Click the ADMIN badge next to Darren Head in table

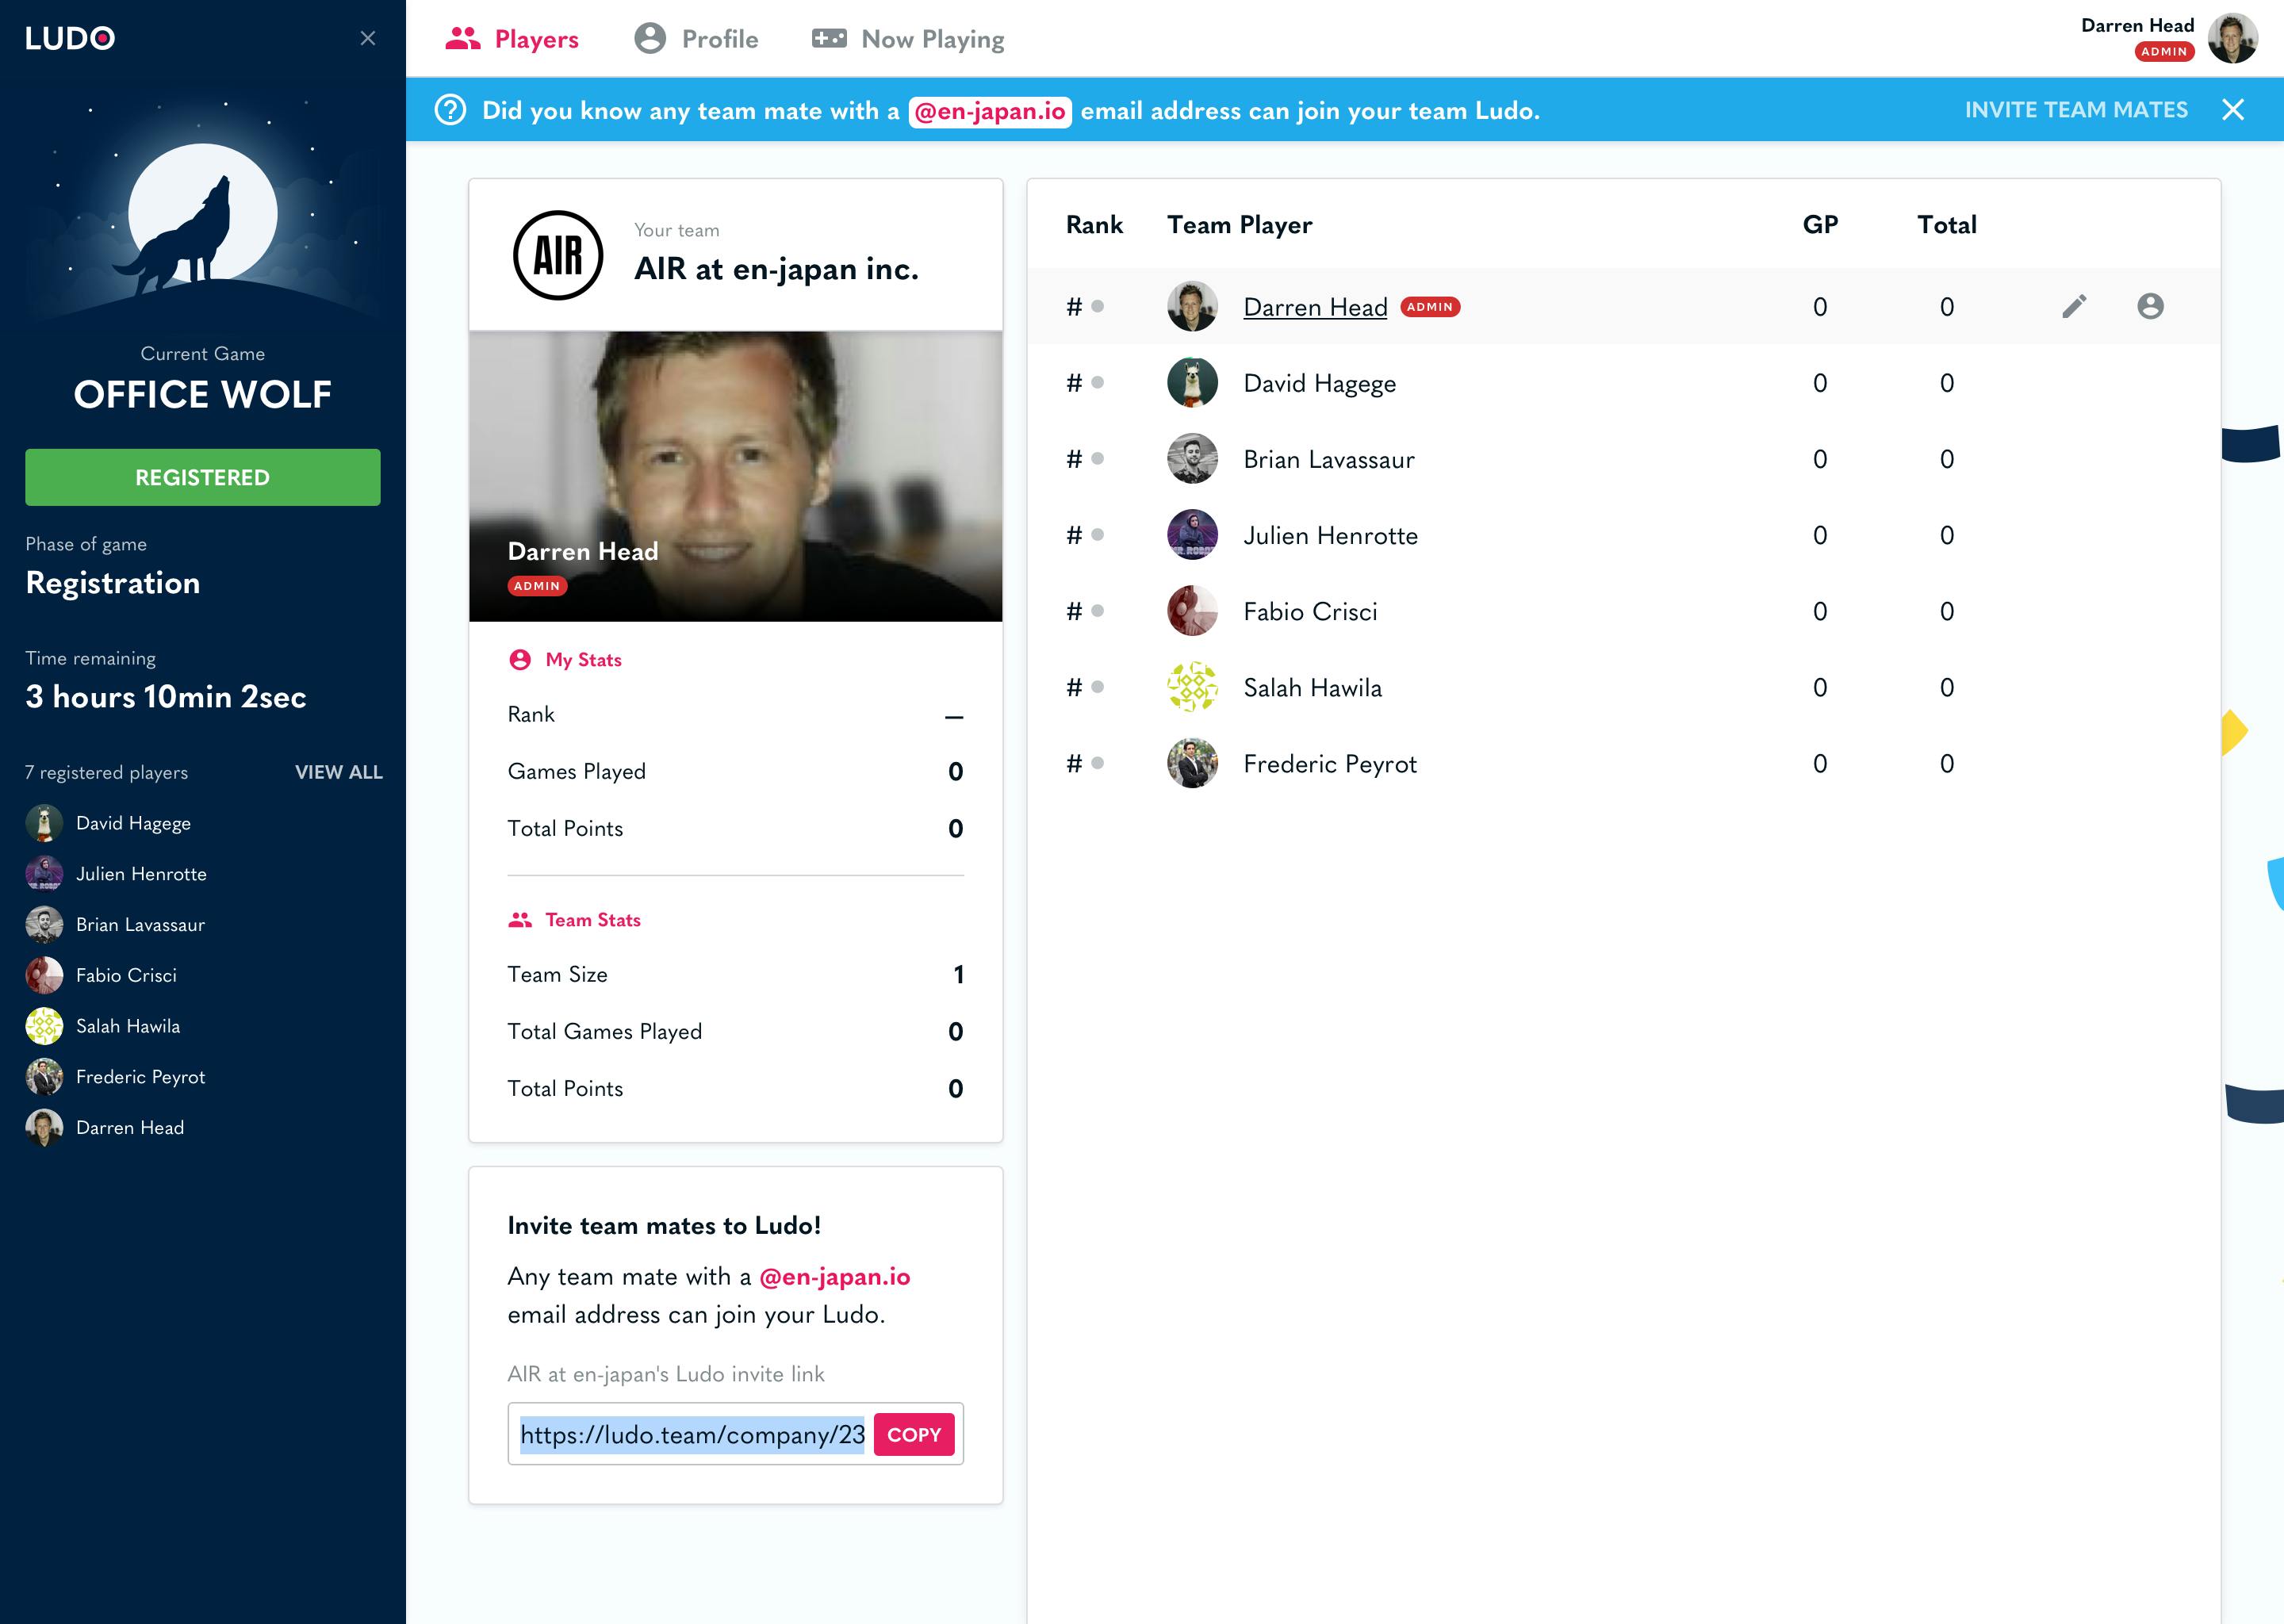pyautogui.click(x=1430, y=307)
